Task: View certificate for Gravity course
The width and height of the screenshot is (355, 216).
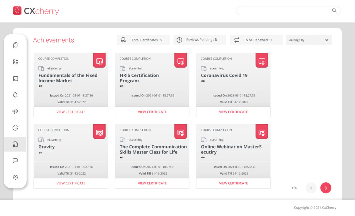Action: click(71, 183)
